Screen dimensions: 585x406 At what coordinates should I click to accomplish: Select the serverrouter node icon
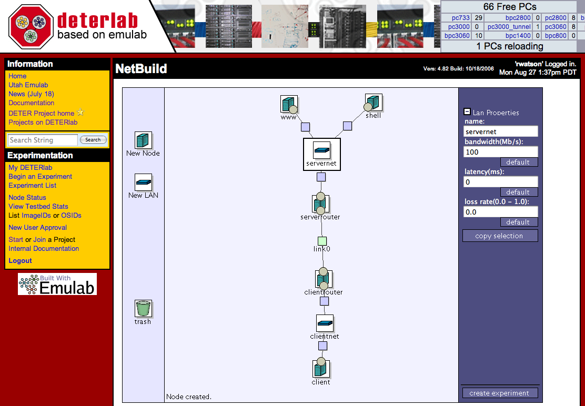320,204
